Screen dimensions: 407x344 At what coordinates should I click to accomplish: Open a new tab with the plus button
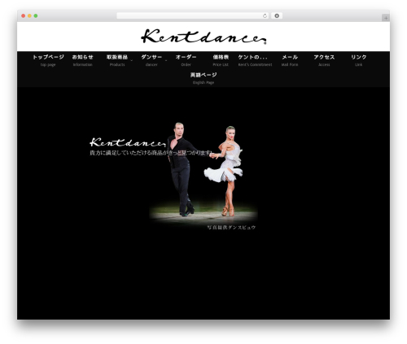(386, 18)
